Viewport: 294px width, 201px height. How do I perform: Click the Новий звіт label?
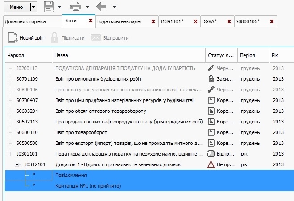tap(32, 38)
